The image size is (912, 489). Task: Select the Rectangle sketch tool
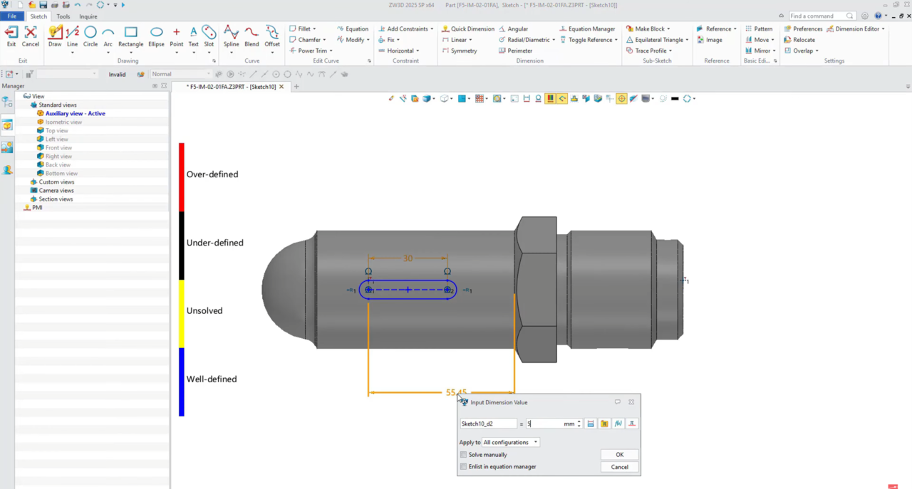[x=130, y=33]
